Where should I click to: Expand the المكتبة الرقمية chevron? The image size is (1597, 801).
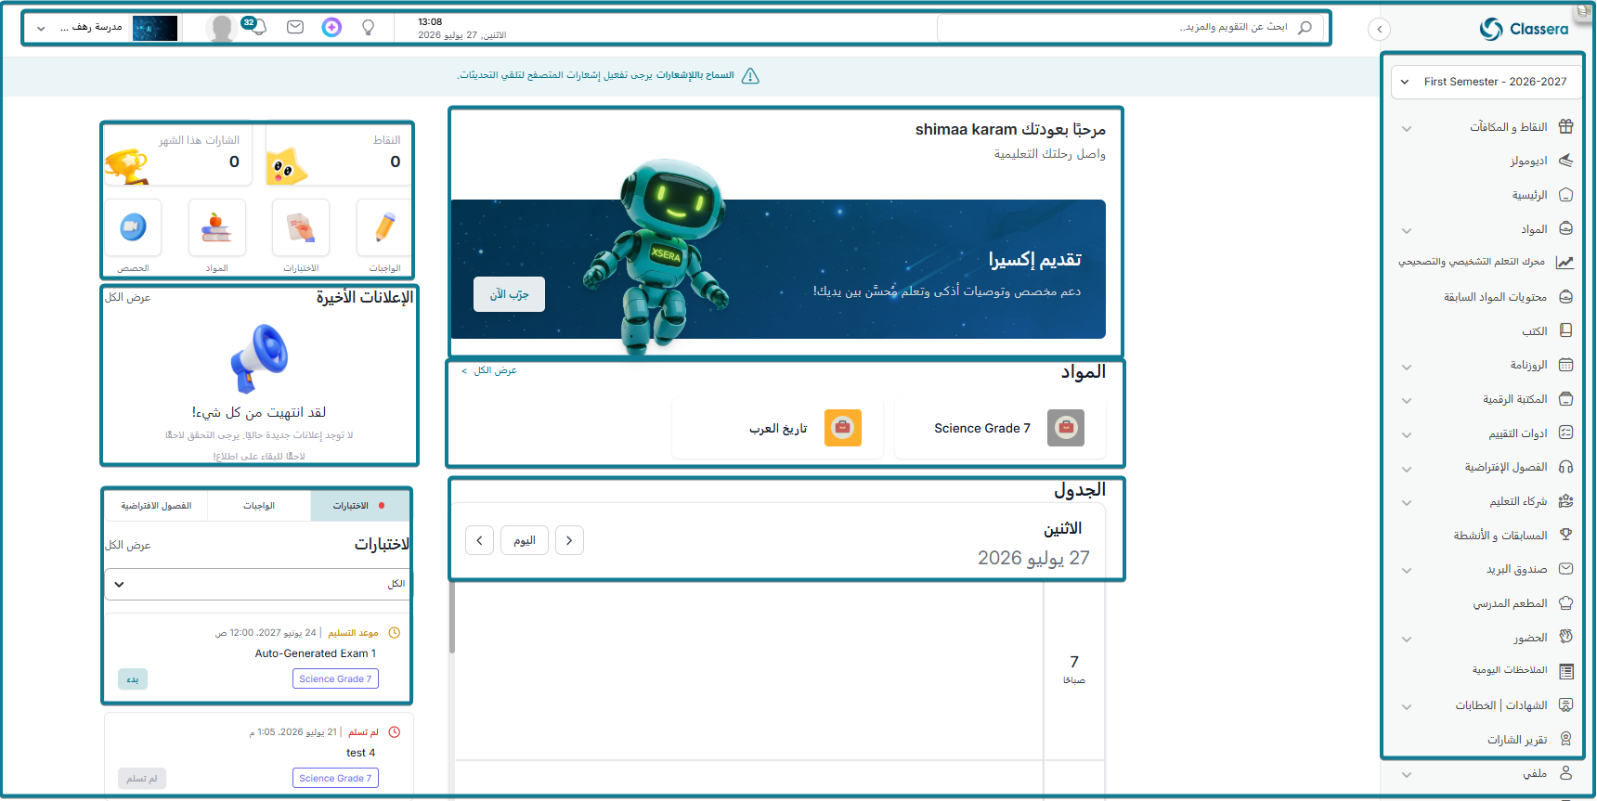[x=1407, y=400]
